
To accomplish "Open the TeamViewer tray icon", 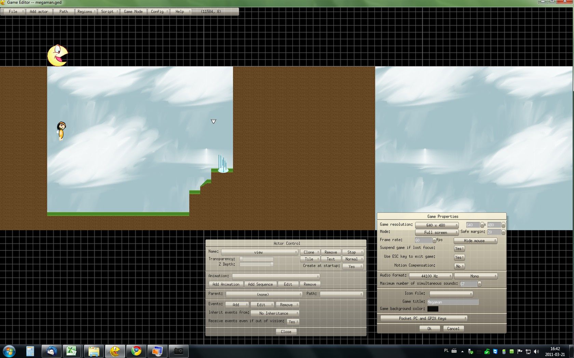I will pos(495,351).
